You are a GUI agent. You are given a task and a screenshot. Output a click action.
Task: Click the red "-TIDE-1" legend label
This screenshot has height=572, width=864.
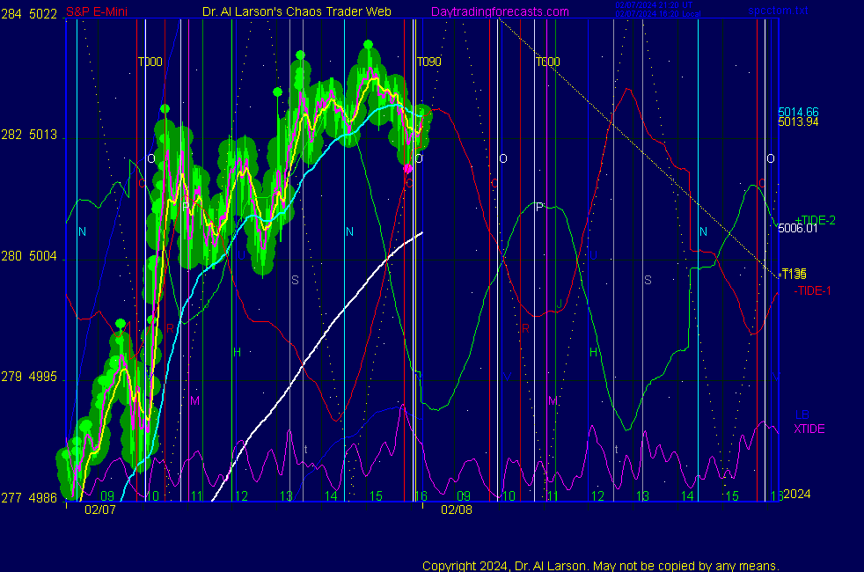coord(812,291)
